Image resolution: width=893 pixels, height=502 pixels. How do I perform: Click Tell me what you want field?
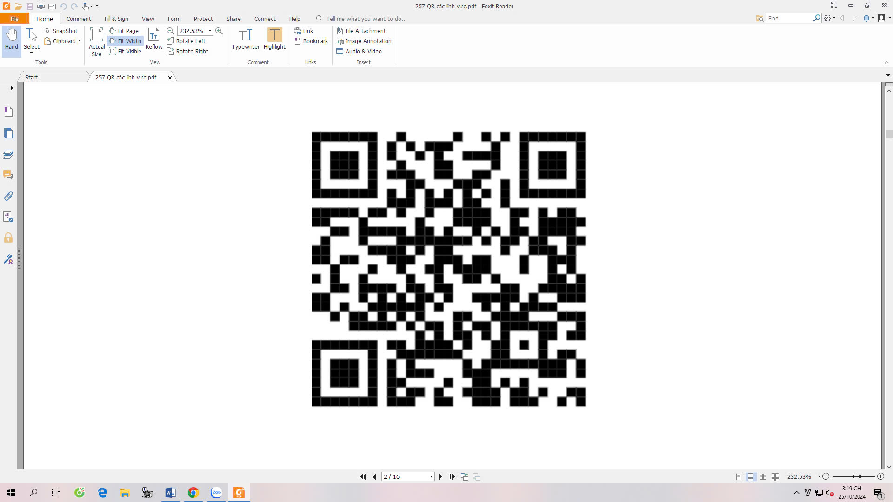coord(365,19)
